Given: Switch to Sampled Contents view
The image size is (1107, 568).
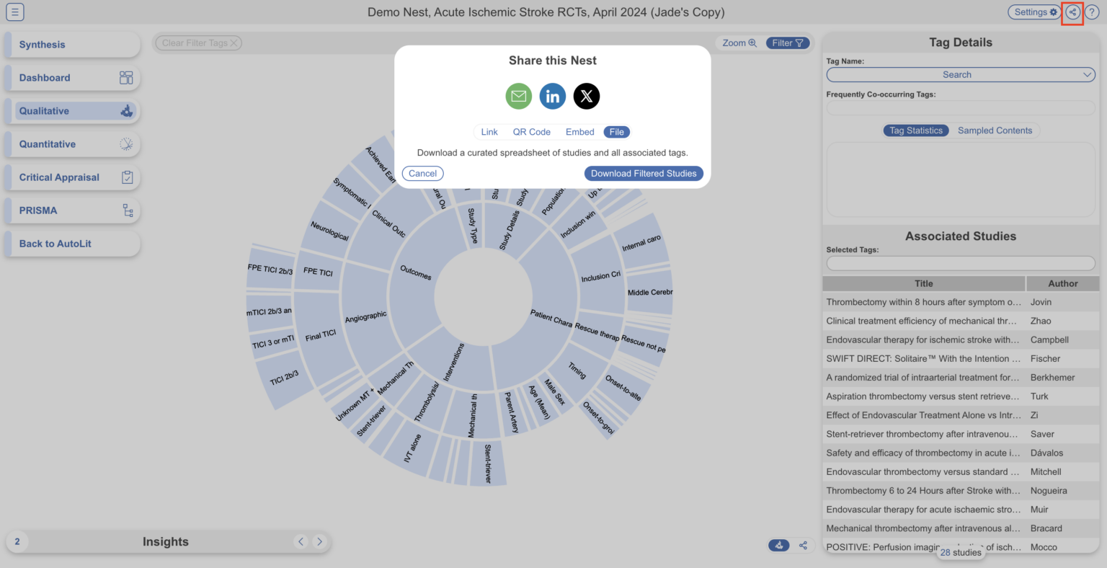Looking at the screenshot, I should [995, 130].
